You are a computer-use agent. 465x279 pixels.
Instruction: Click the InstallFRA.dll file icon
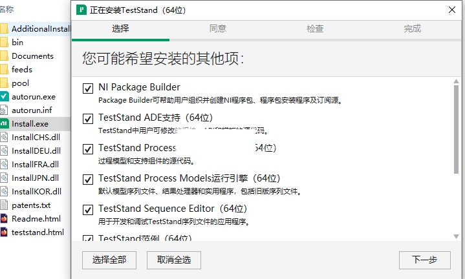point(4,165)
